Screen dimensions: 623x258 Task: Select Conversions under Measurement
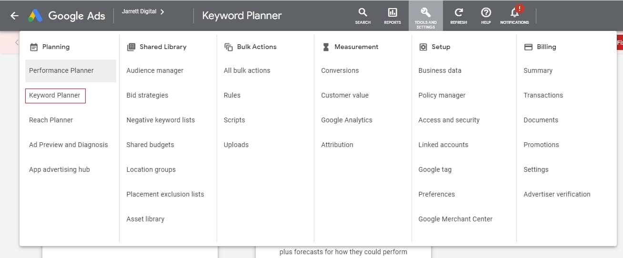pos(340,70)
